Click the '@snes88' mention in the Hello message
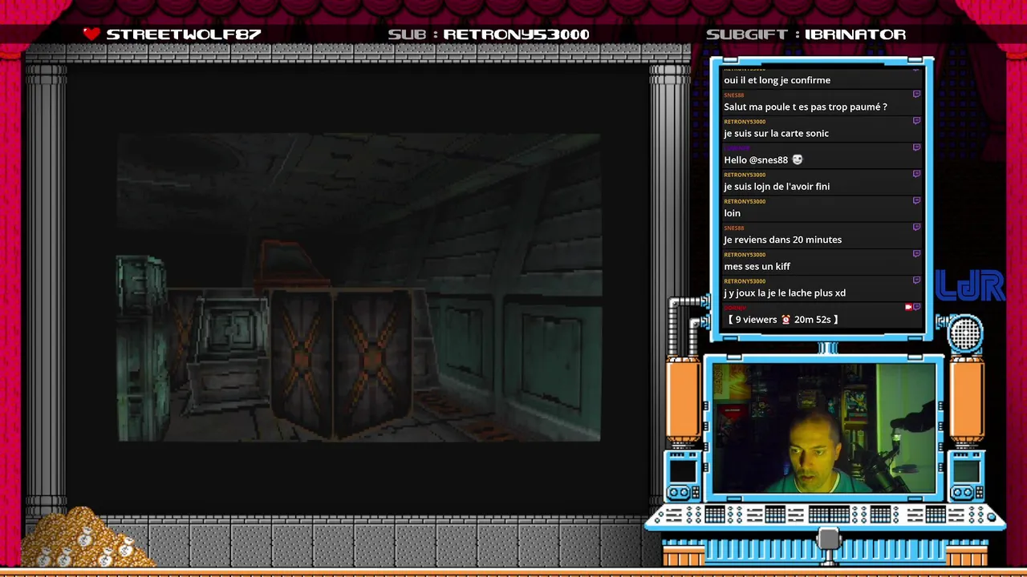This screenshot has width=1027, height=577. (x=769, y=159)
